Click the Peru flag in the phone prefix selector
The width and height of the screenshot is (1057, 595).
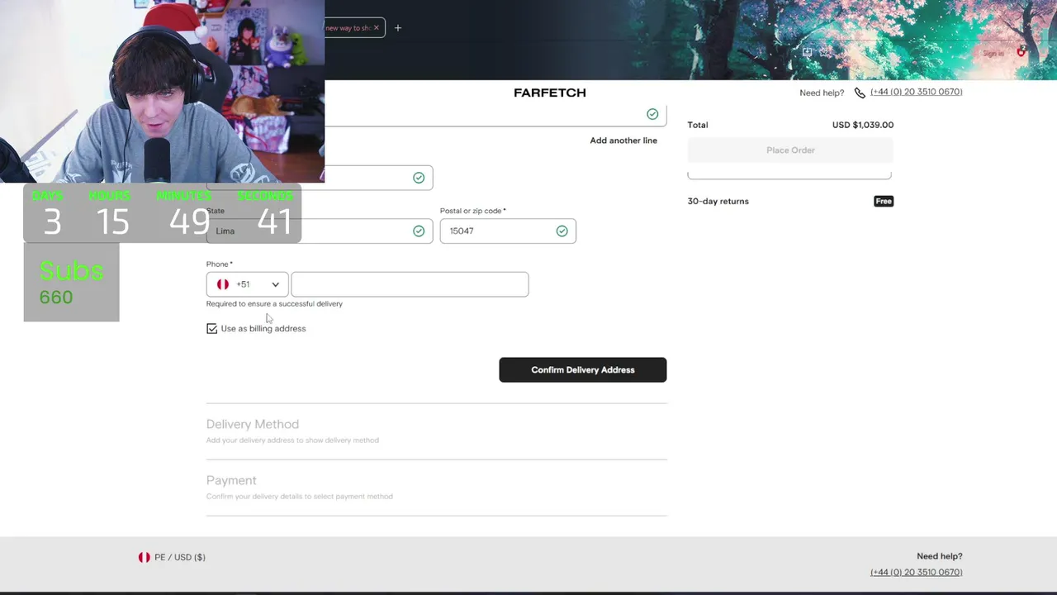(x=223, y=284)
